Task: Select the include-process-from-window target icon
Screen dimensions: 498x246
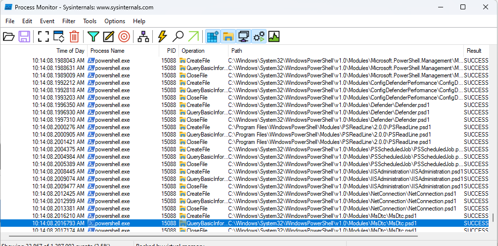Action: 124,36
